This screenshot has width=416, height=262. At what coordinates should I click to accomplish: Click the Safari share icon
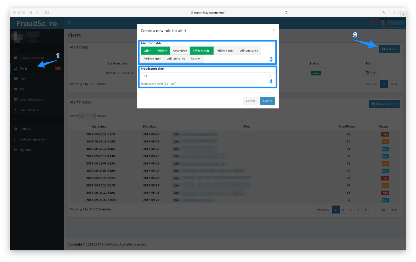[384, 12]
